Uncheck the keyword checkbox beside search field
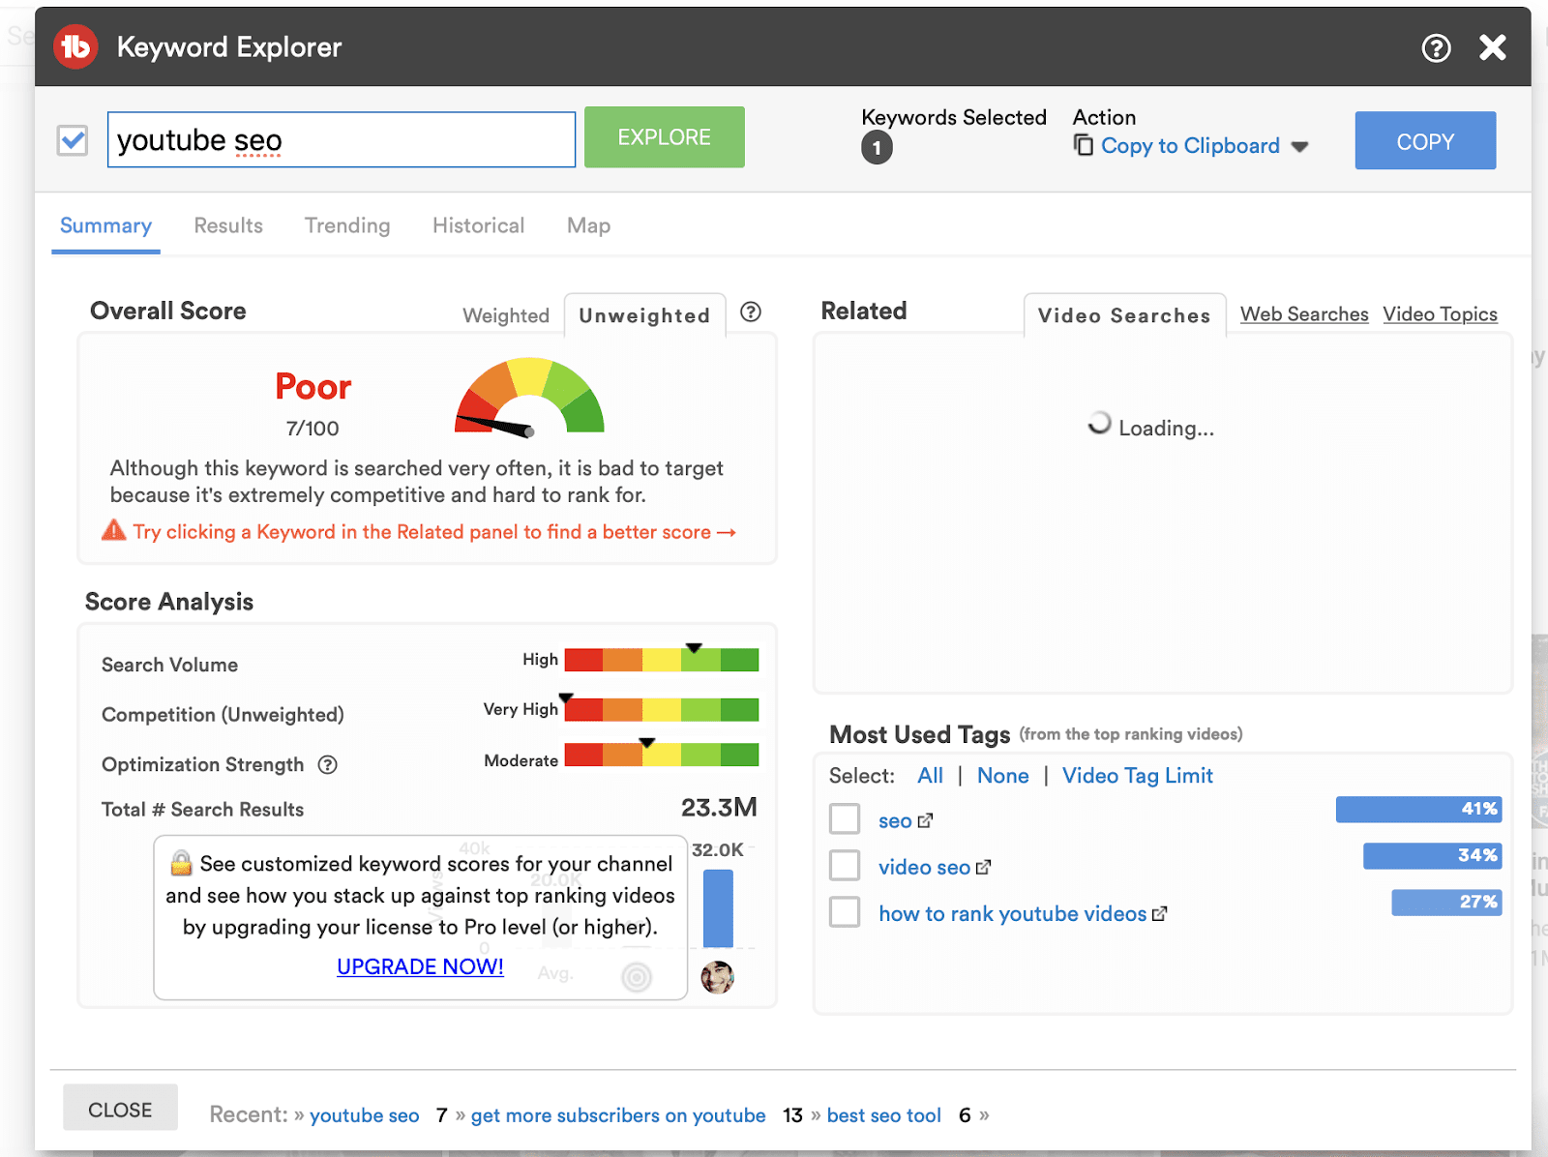 (x=74, y=140)
